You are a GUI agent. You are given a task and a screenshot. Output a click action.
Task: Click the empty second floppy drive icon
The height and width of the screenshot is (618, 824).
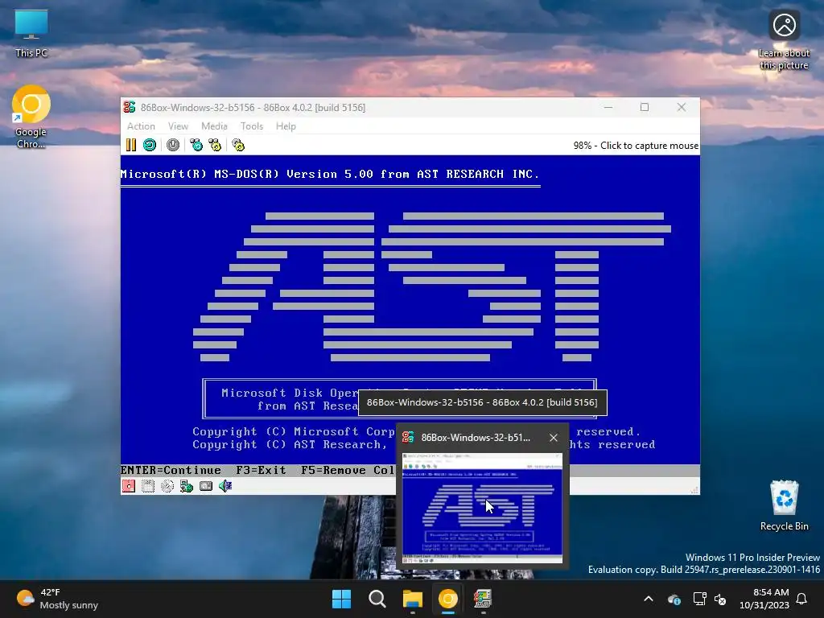click(x=148, y=486)
